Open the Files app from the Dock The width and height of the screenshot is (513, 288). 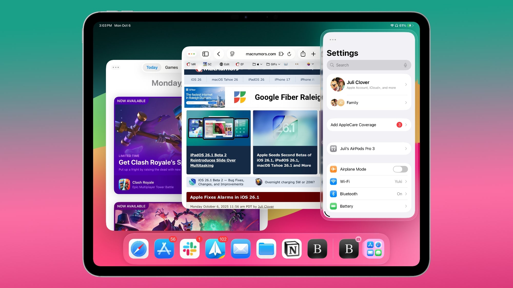tap(266, 249)
